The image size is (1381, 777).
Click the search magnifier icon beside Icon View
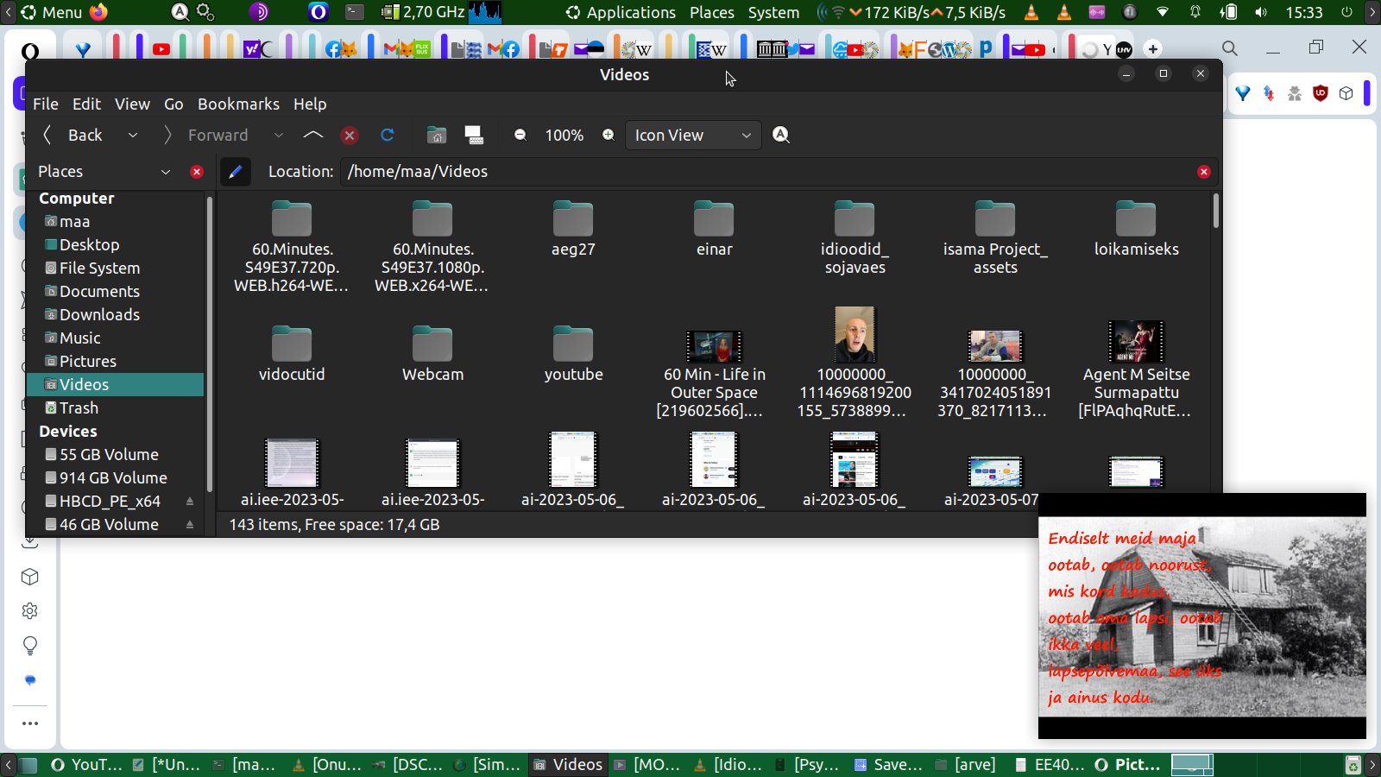coord(781,135)
